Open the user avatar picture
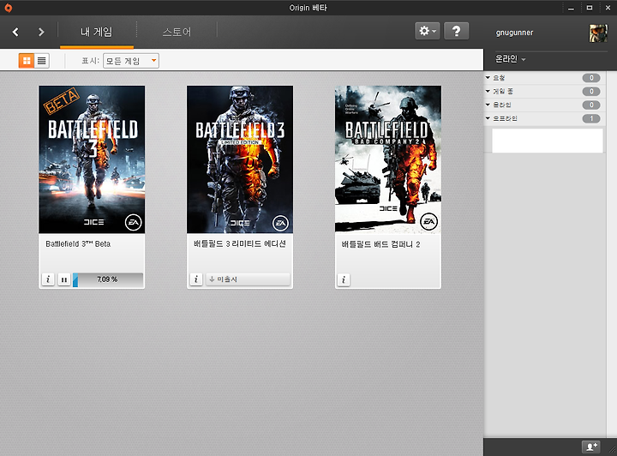Viewport: 617px width, 456px height. 598,33
